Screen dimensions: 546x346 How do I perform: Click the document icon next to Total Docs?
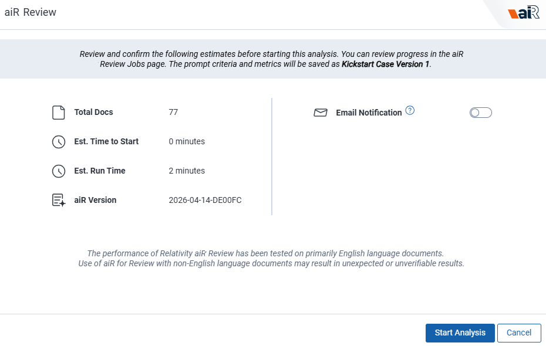point(59,113)
